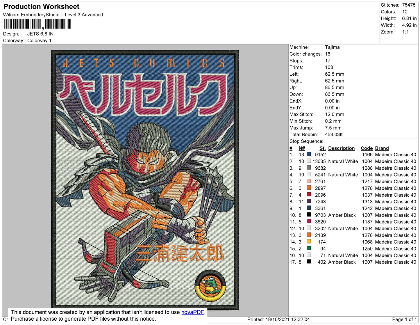
Task: Click code '1217' in stop 5
Action: pyautogui.click(x=367, y=181)
